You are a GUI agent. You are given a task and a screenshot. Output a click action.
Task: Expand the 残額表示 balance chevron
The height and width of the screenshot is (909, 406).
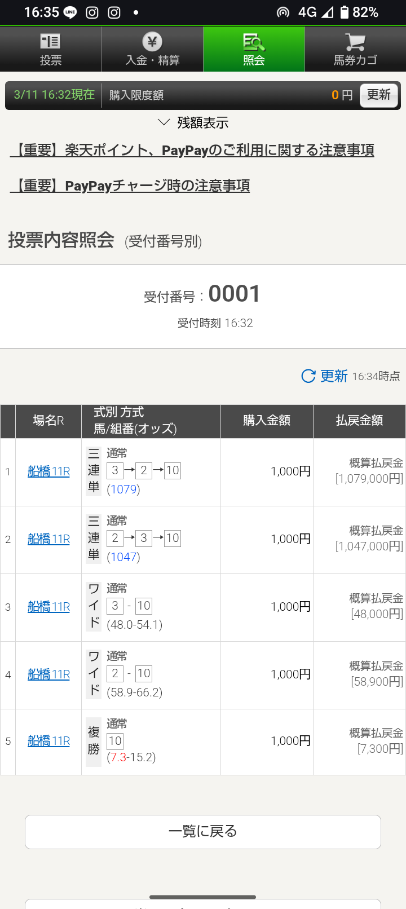(164, 122)
